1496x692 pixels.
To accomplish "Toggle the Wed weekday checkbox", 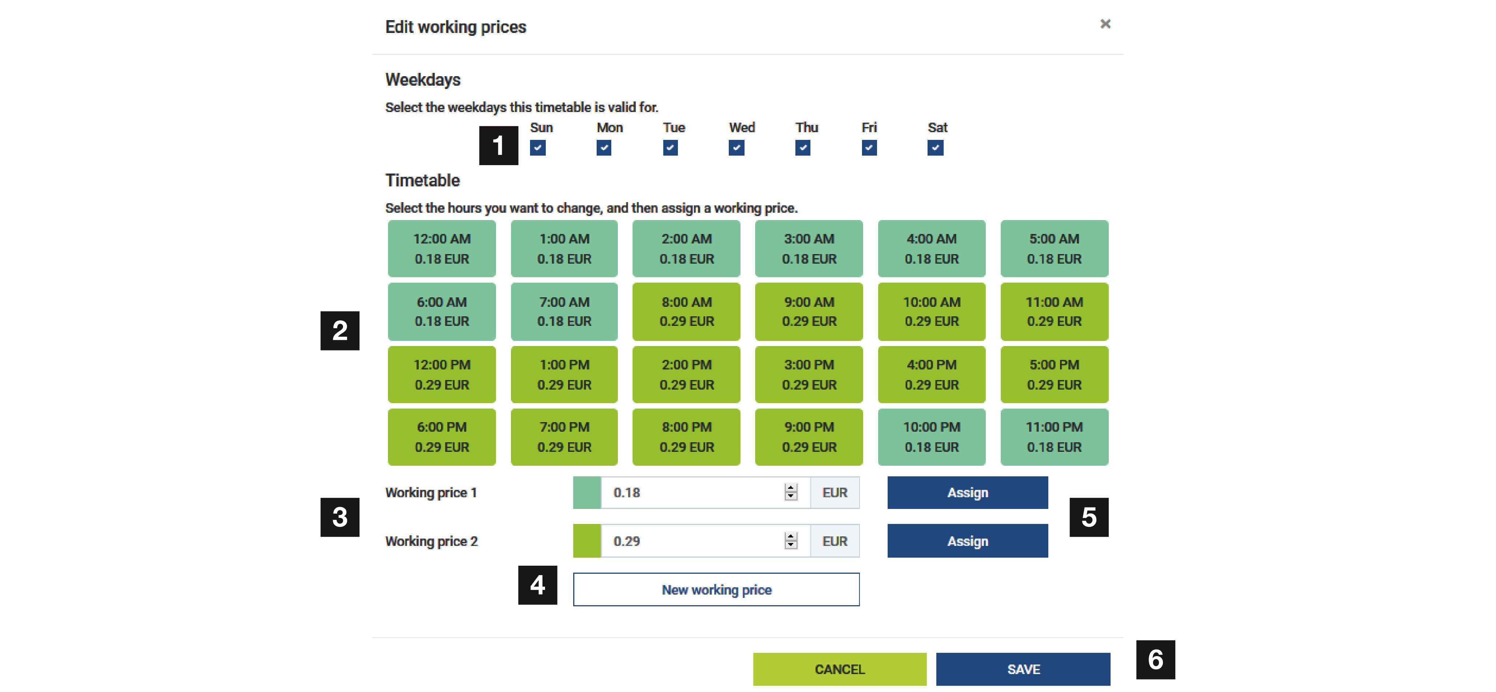I will [736, 148].
